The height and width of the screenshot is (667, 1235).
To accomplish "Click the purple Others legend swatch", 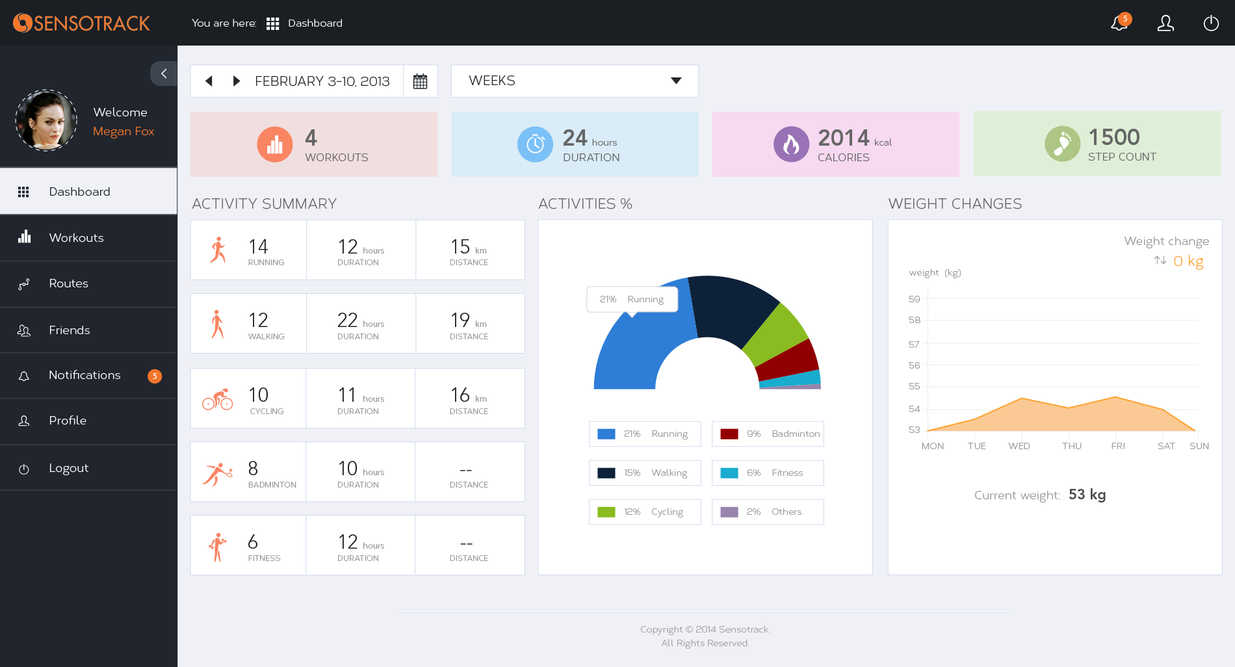I will 729,512.
